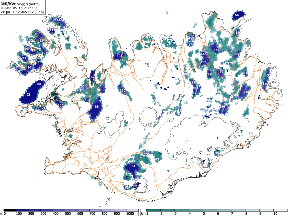
Task: Click the '106' visibility value
Action: [45, 53]
